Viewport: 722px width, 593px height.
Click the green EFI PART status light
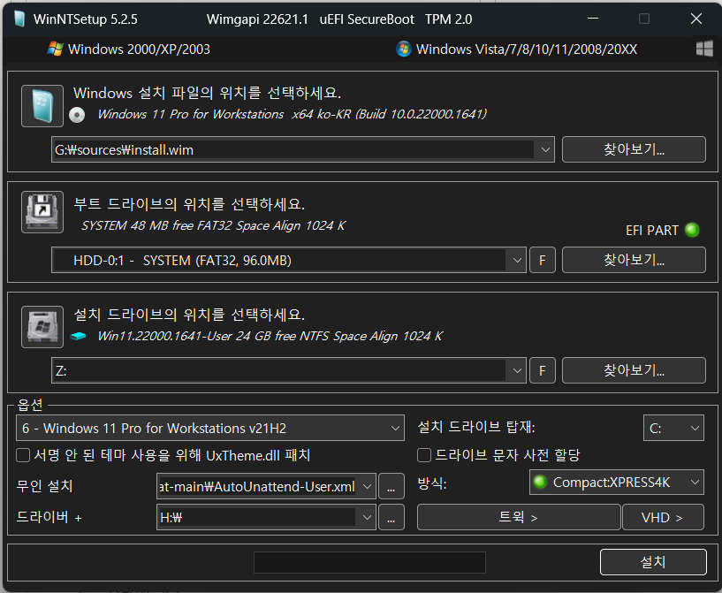click(692, 230)
